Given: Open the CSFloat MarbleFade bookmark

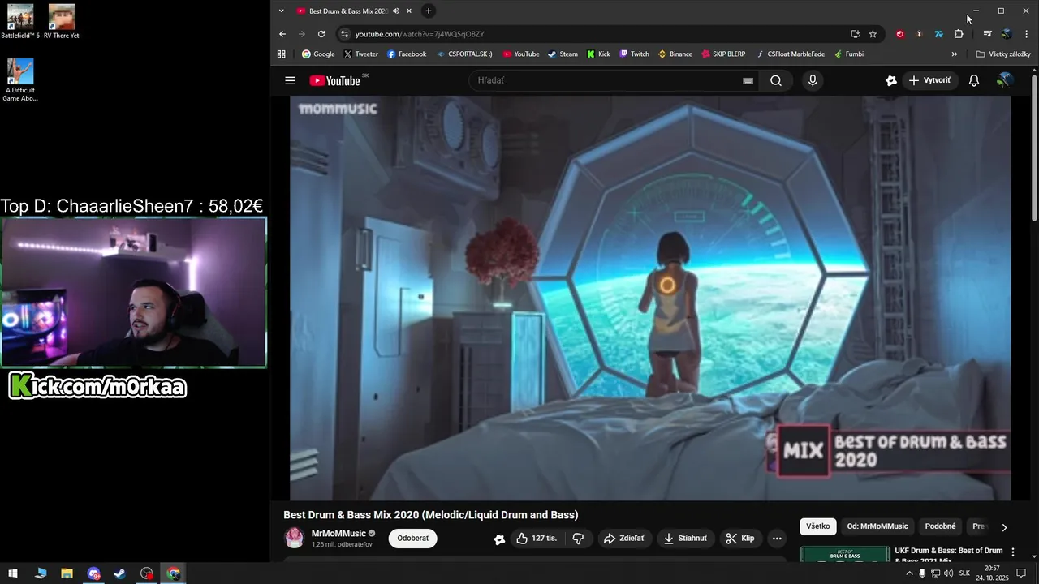Looking at the screenshot, I should pos(790,54).
